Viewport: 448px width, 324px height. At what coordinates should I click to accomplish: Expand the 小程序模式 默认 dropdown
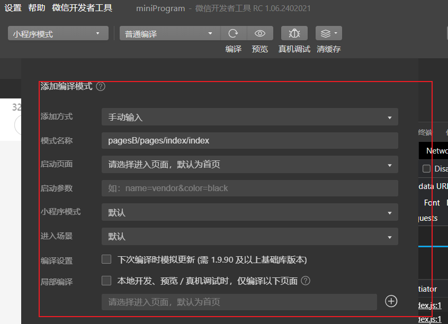click(x=249, y=212)
